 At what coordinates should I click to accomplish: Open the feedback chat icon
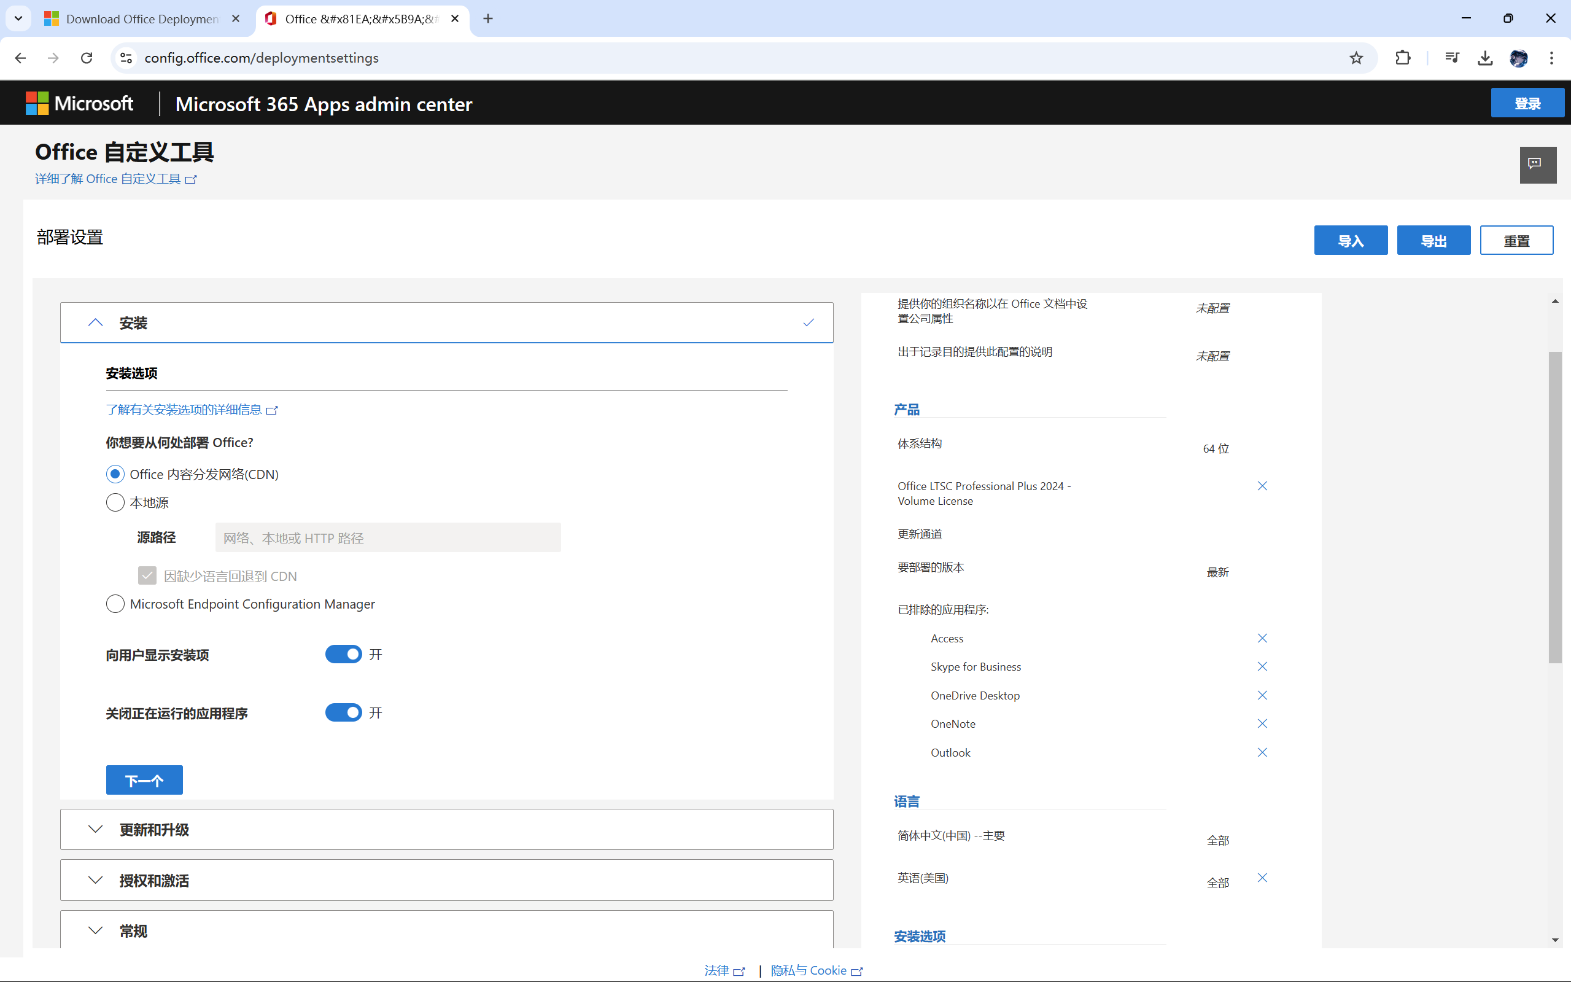click(x=1537, y=165)
